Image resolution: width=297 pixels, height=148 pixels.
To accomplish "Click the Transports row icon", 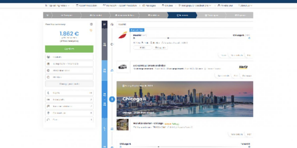I will pos(48,99).
